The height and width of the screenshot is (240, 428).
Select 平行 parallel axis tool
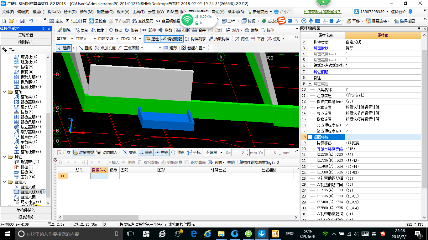(x=258, y=39)
